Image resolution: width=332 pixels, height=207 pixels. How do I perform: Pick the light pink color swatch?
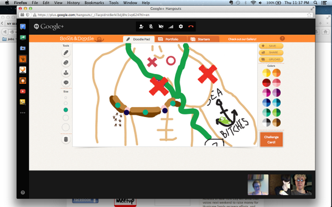point(276,83)
